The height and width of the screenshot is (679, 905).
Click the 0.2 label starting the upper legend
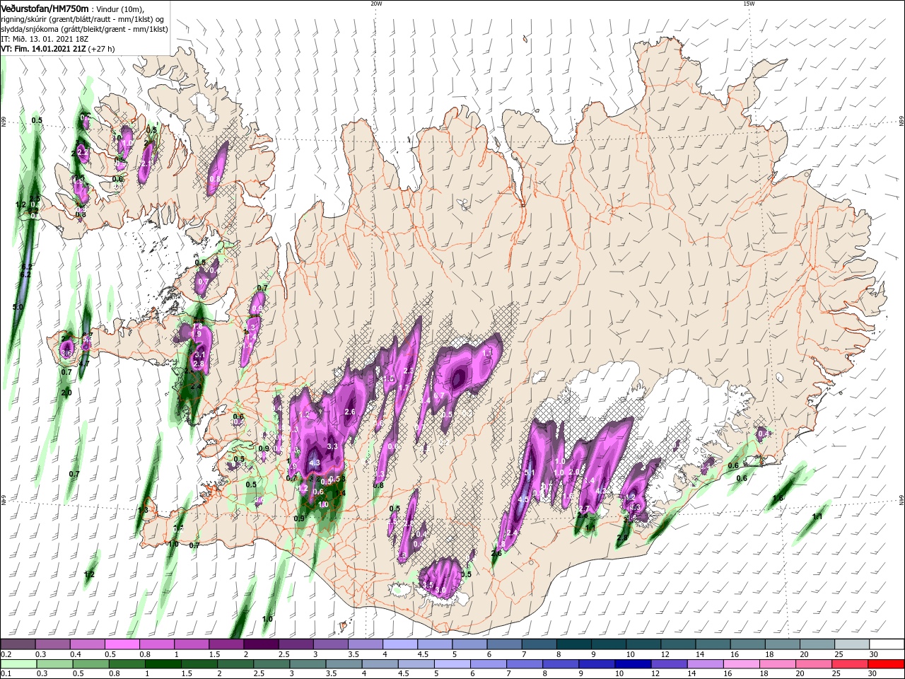[6, 654]
